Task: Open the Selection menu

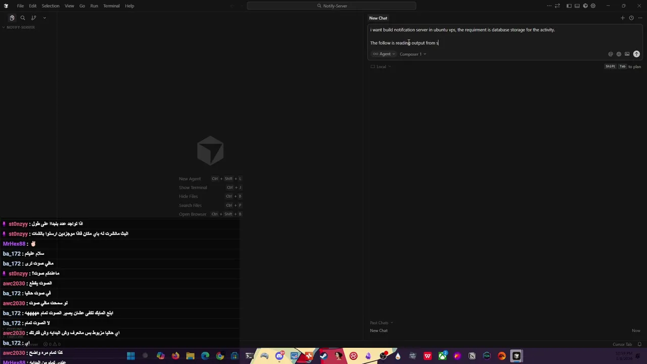Action: click(50, 6)
